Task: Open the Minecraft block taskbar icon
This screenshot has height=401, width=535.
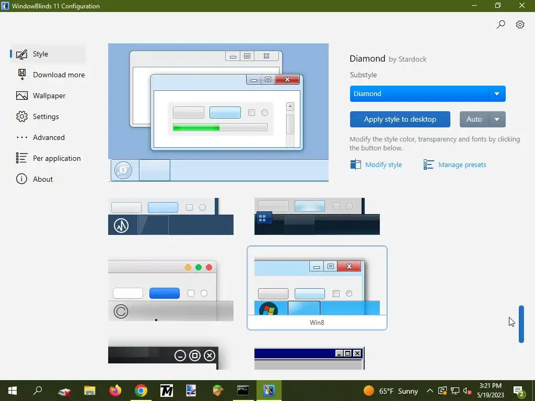Action: tap(218, 391)
